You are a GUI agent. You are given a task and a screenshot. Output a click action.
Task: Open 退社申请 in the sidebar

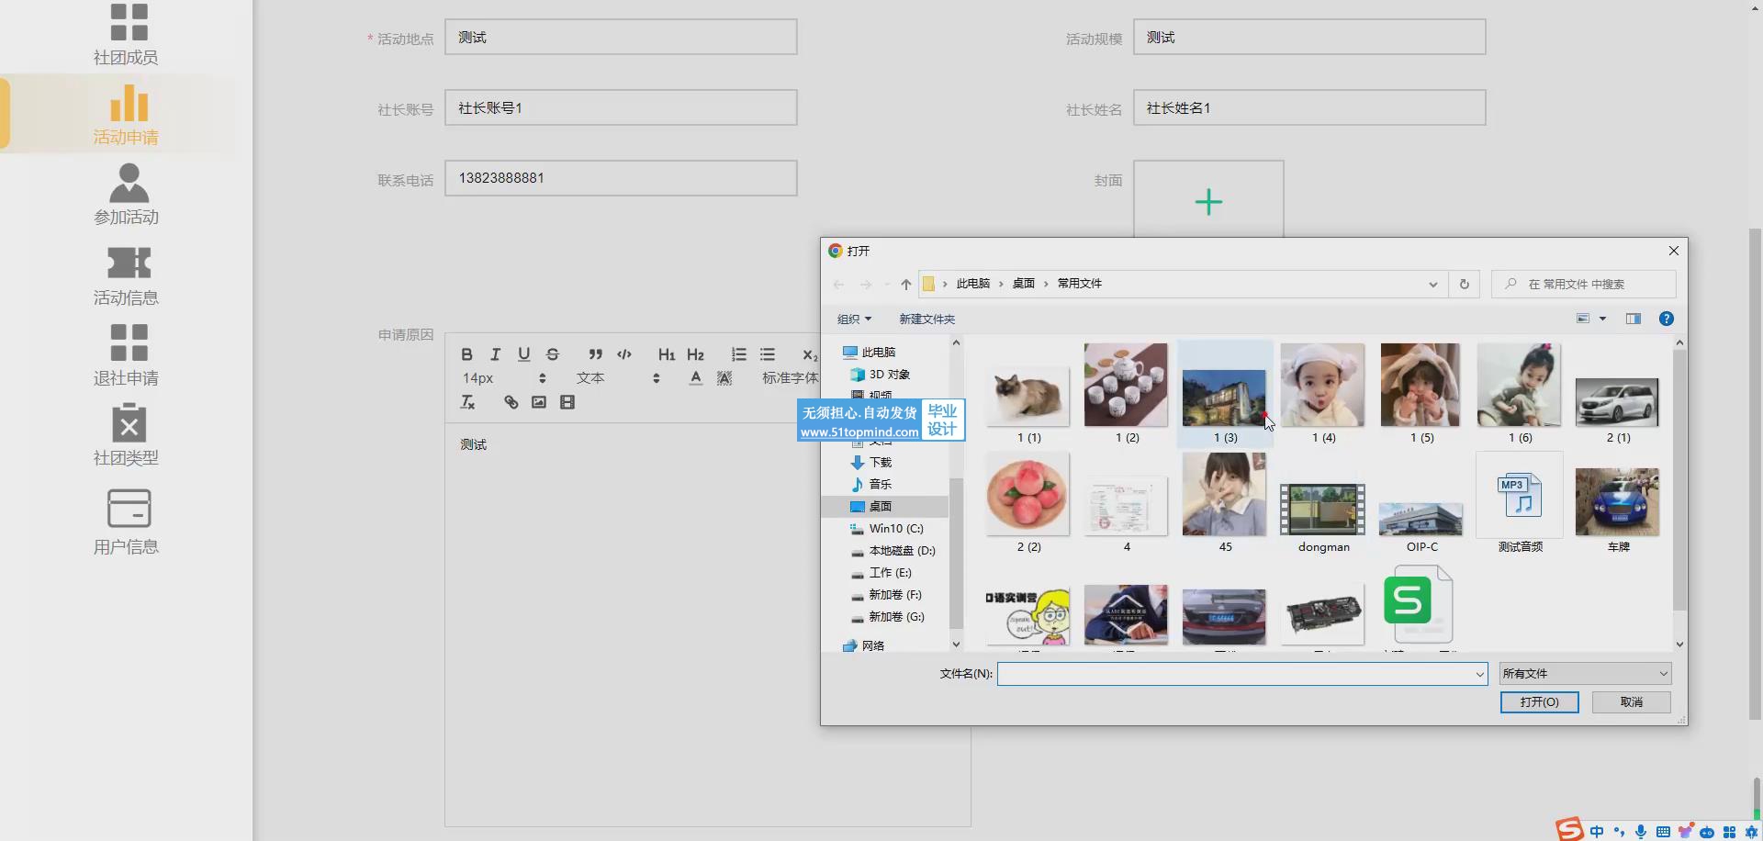[126, 355]
